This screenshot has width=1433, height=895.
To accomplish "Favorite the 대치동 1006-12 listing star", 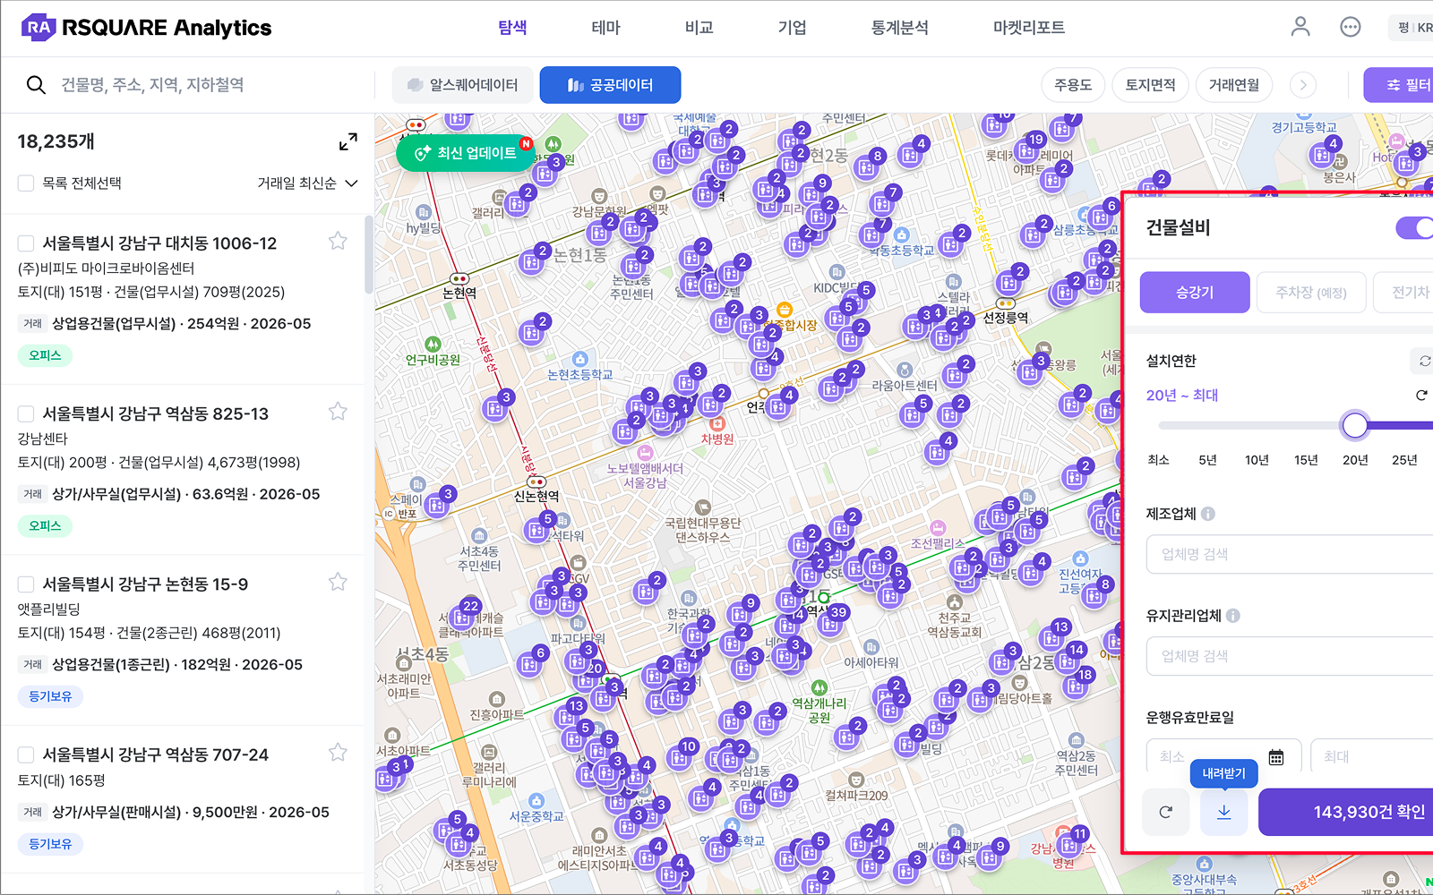I will pyautogui.click(x=338, y=241).
